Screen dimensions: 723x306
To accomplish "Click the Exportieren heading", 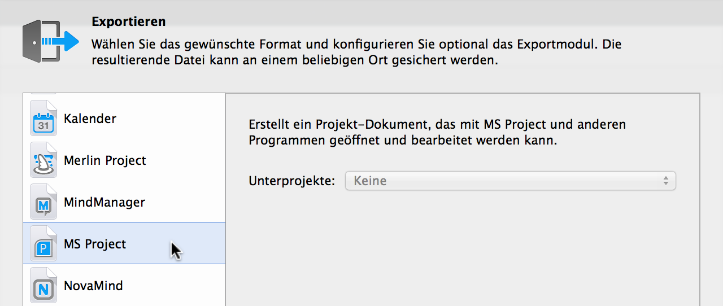I will click(x=129, y=22).
